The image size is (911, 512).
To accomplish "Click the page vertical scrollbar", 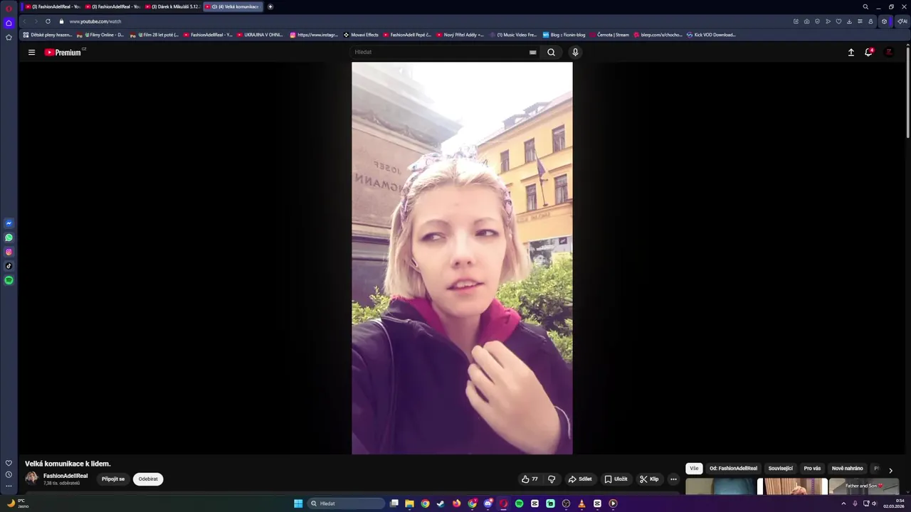I will point(907,92).
